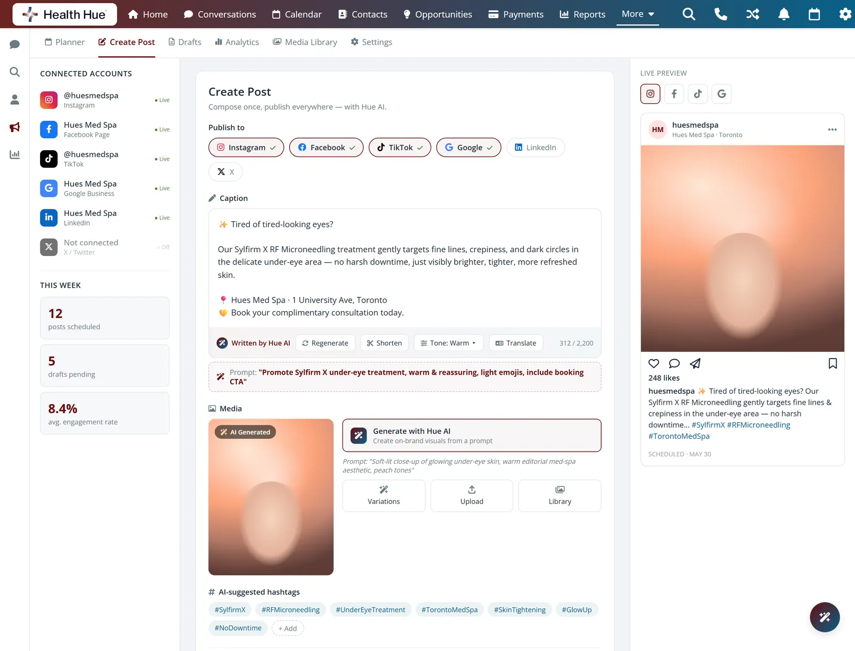Open the bar chart icon in left sidebar
855x651 pixels.
pos(15,154)
